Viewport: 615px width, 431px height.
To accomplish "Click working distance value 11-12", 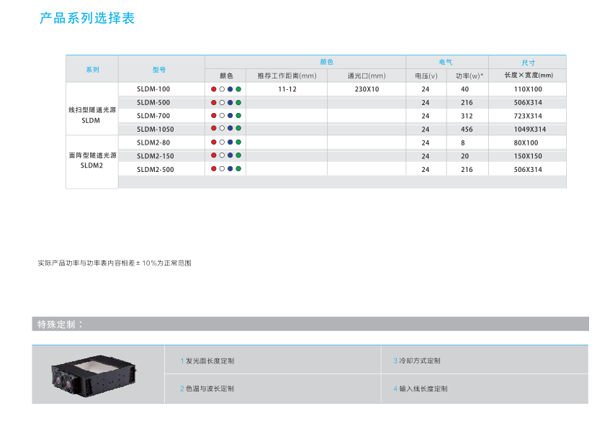I will coord(287,89).
